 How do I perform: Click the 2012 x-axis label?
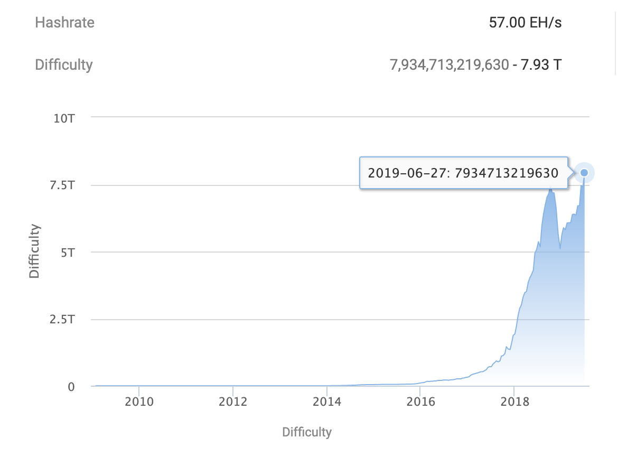(233, 403)
